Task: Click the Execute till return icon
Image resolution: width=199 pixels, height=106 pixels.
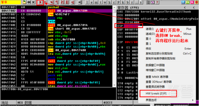Action: tap(73, 2)
